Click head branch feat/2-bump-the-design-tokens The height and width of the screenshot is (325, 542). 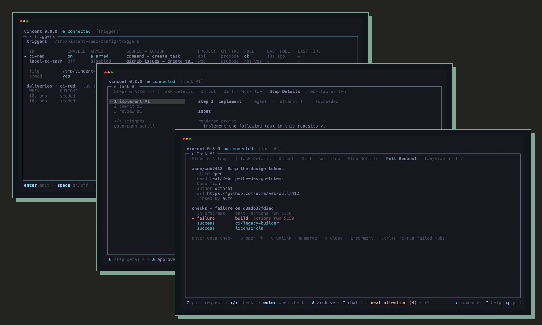pyautogui.click(x=247, y=178)
